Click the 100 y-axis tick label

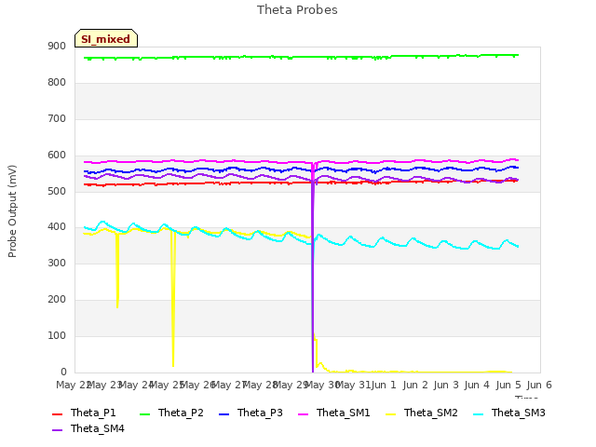pyautogui.click(x=57, y=335)
